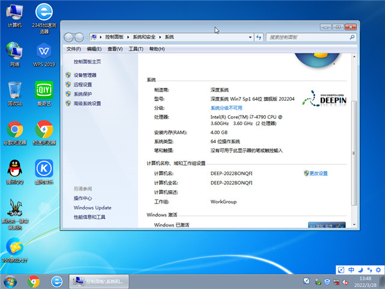The image size is (385, 289).
Task: Open Remote Settings (远程设置) link
Action: pyautogui.click(x=82, y=85)
